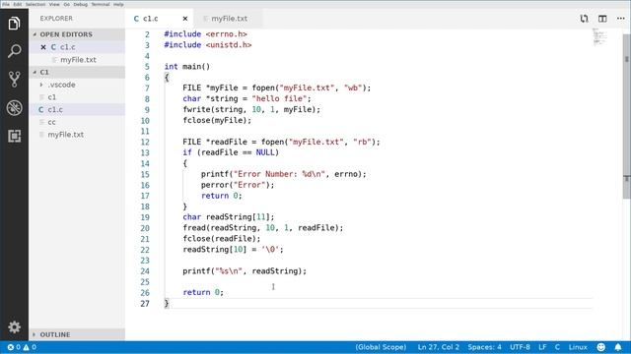Click the "fclose(readFile);" line

pos(222,239)
